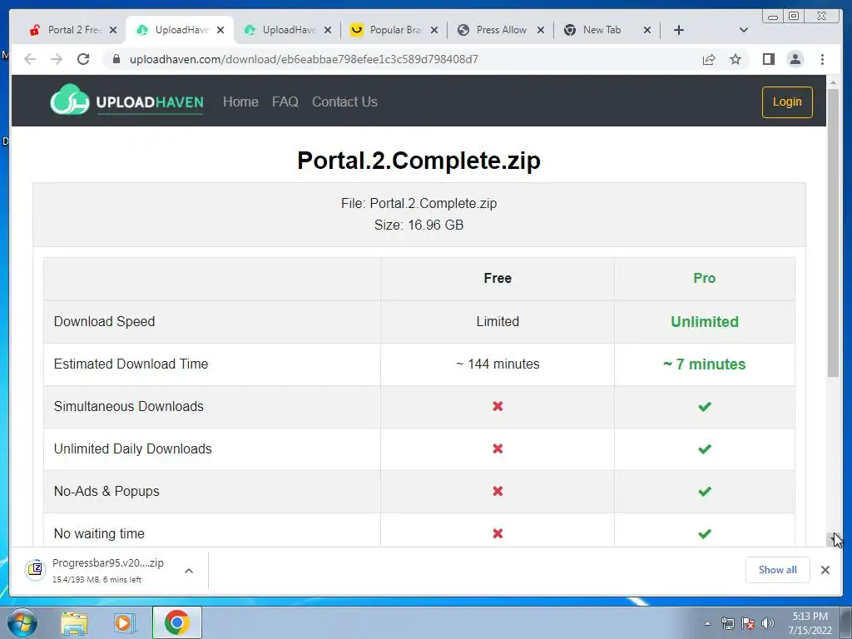The image size is (852, 639).
Task: Click the ~ 144 minutes cell
Action: (x=498, y=364)
